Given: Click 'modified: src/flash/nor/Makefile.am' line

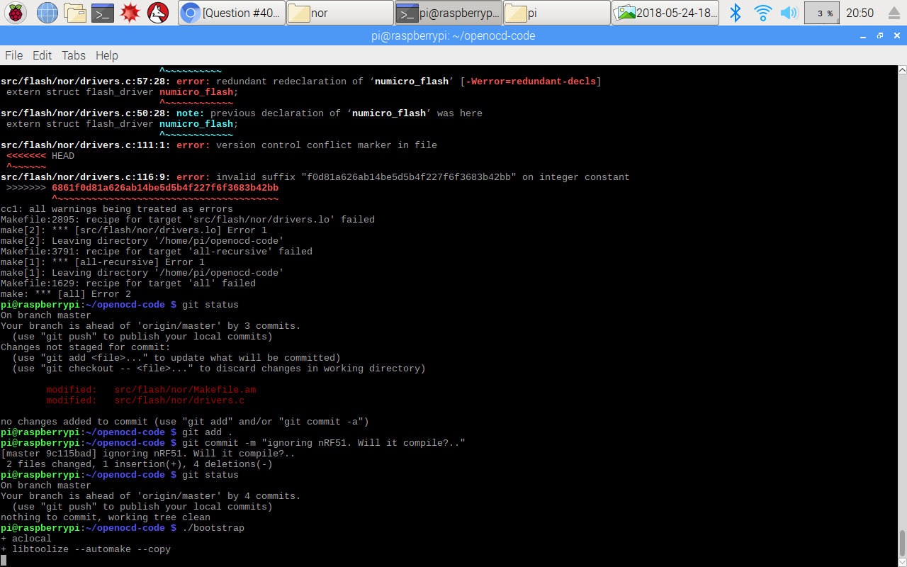Looking at the screenshot, I should click(151, 390).
